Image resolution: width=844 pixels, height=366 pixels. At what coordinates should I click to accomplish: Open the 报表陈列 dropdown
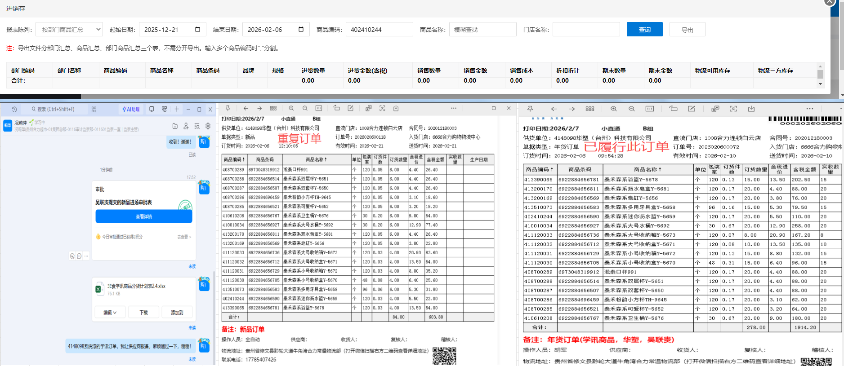pyautogui.click(x=69, y=30)
